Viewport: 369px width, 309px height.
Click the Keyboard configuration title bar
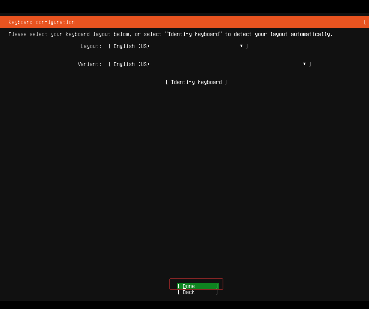[x=42, y=22]
